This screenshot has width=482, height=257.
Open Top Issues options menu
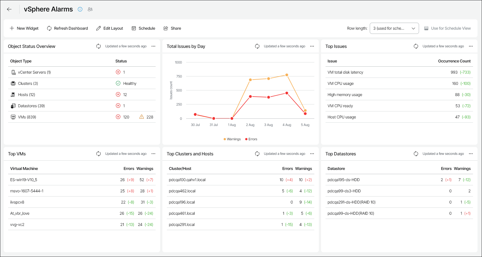click(x=471, y=46)
